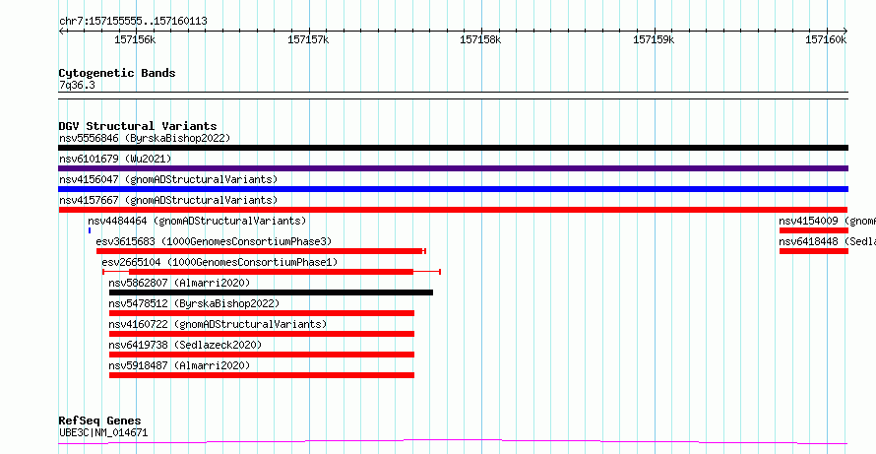
Task: Click the black nsv5862807 variant bar
Action: [x=271, y=292]
